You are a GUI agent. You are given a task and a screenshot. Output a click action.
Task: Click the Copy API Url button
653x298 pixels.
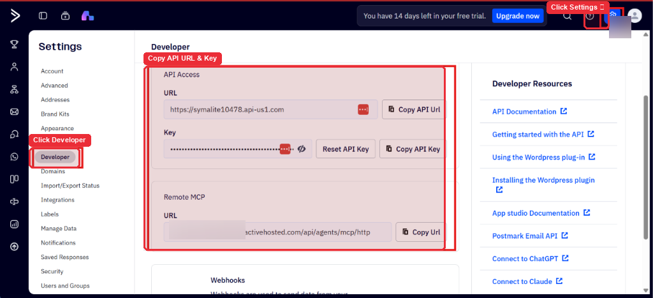tap(414, 110)
